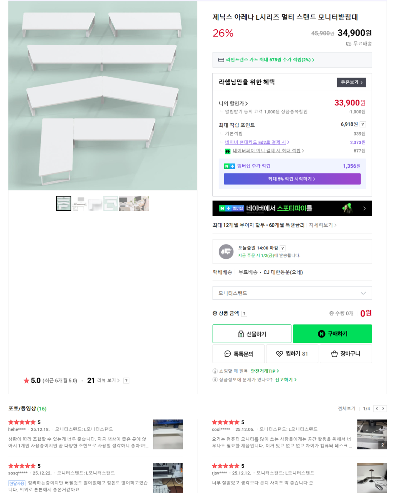Go to next photo review page arrow
395x500 pixels.
[383, 408]
